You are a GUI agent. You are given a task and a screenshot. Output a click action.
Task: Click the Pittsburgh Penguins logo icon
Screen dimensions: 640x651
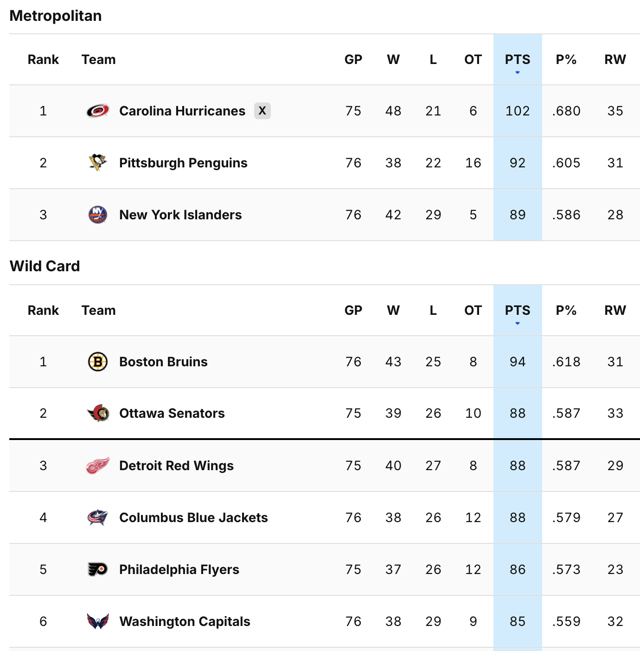tap(98, 163)
